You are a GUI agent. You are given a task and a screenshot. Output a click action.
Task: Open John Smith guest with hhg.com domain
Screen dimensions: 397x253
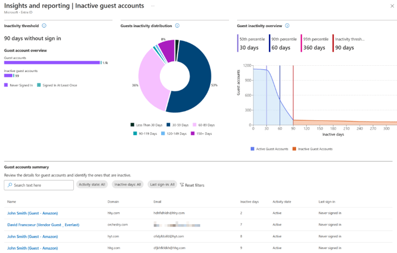pyautogui.click(x=33, y=248)
